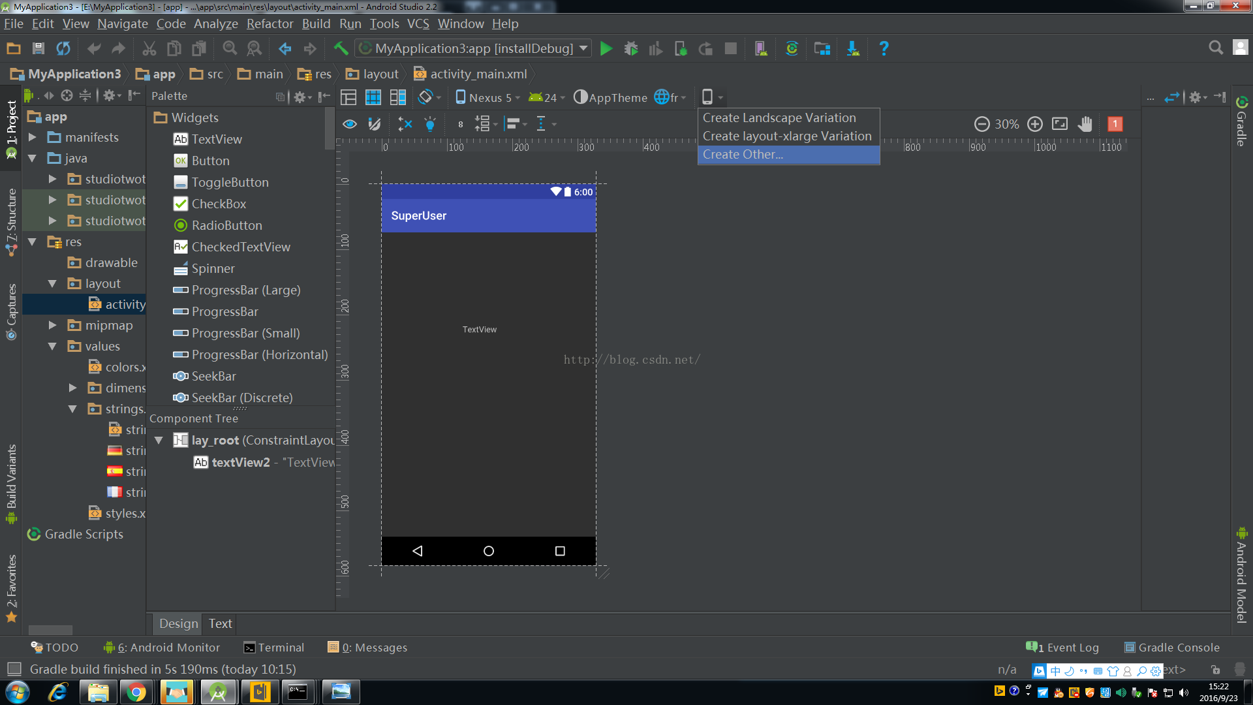This screenshot has width=1253, height=705.
Task: Click the Zoom to Fit screen icon
Action: click(x=1060, y=124)
